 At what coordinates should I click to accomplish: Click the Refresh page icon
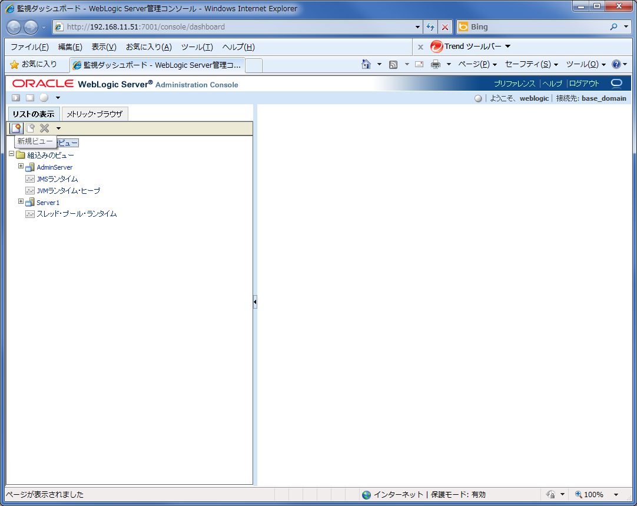[430, 27]
